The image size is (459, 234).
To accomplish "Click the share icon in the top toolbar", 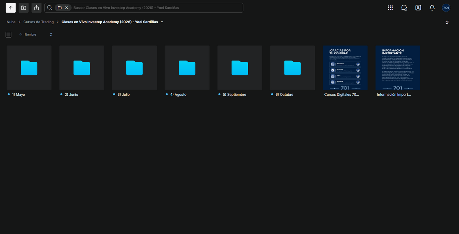I will pyautogui.click(x=37, y=8).
